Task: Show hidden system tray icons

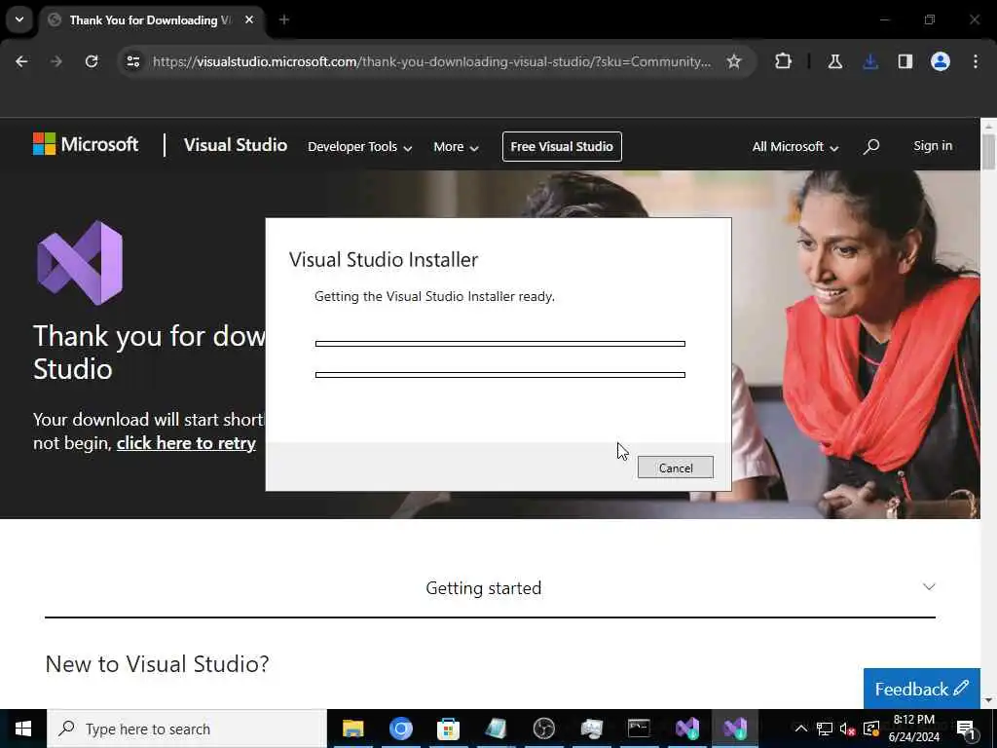Action: 801,729
